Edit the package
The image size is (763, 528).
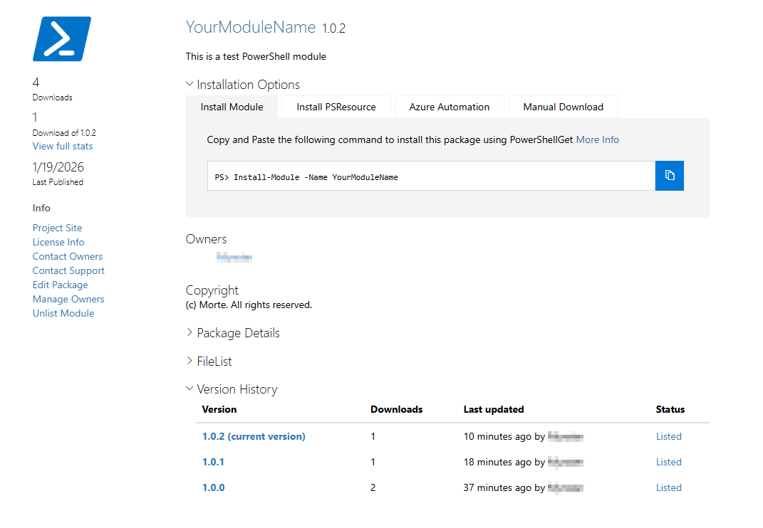[x=60, y=285]
